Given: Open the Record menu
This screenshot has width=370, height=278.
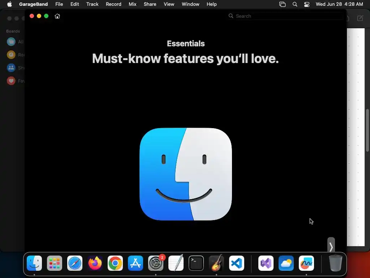Looking at the screenshot, I should pos(113,4).
